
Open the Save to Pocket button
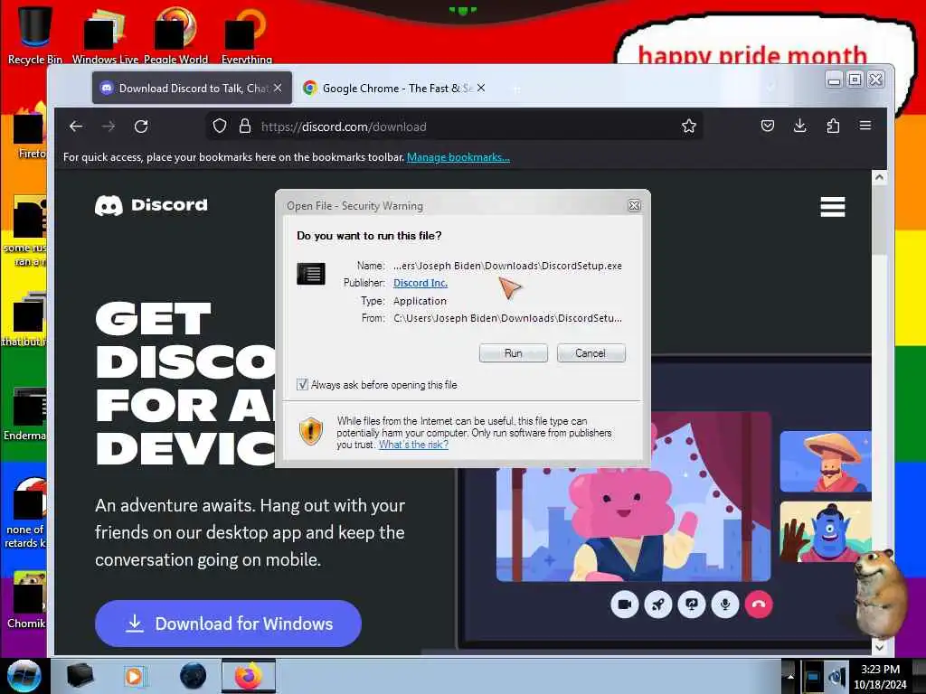tap(767, 126)
